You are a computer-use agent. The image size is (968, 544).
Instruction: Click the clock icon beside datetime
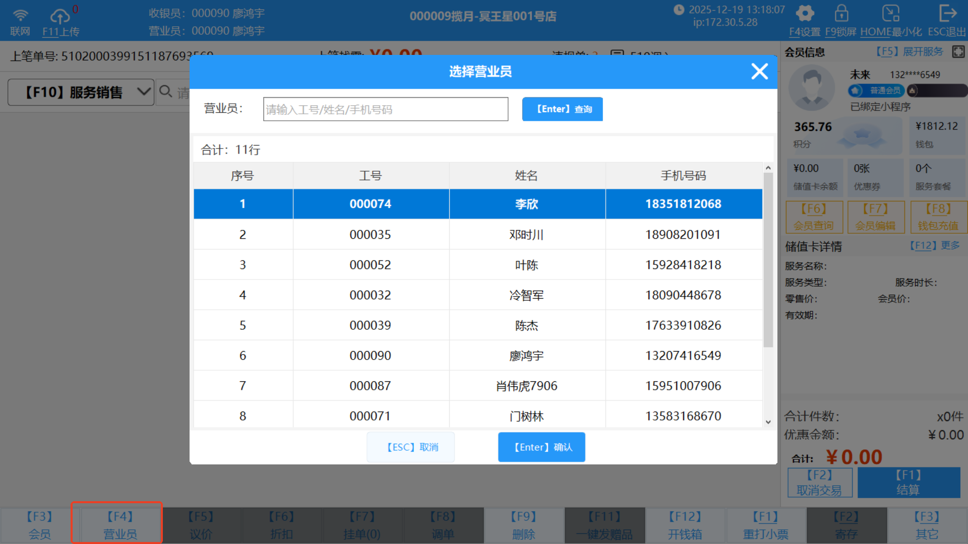coord(679,10)
